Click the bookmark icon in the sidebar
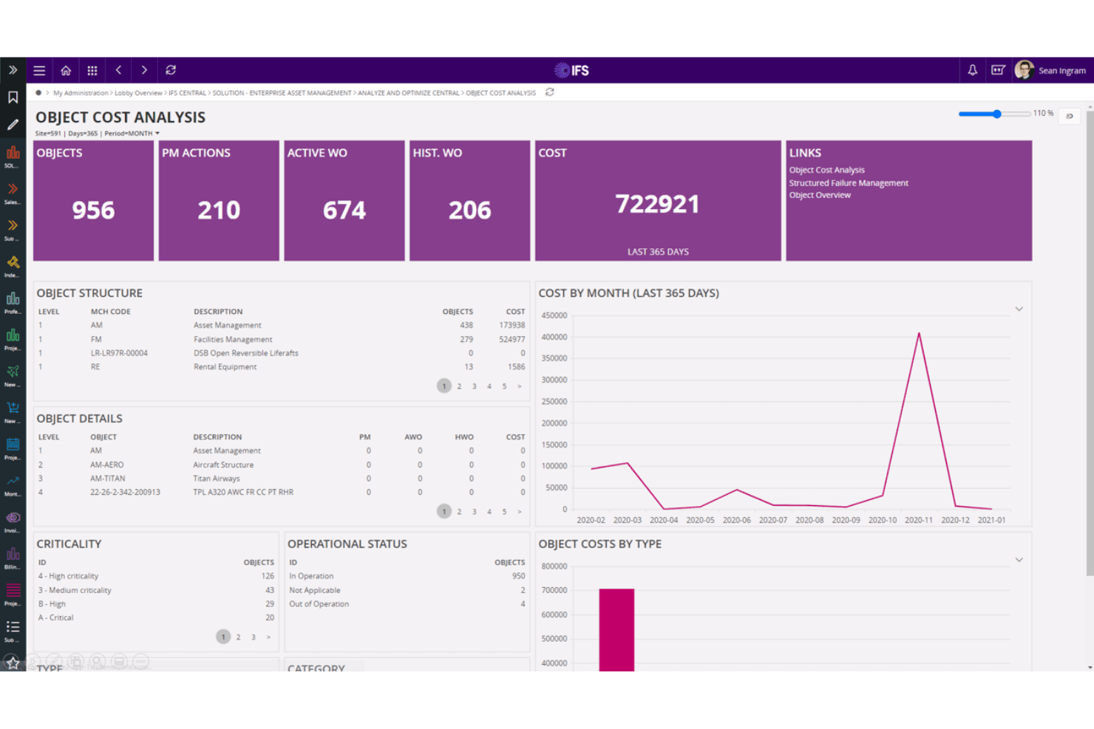 13,97
